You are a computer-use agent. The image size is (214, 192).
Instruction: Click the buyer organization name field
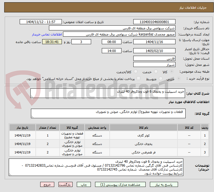[112, 28]
